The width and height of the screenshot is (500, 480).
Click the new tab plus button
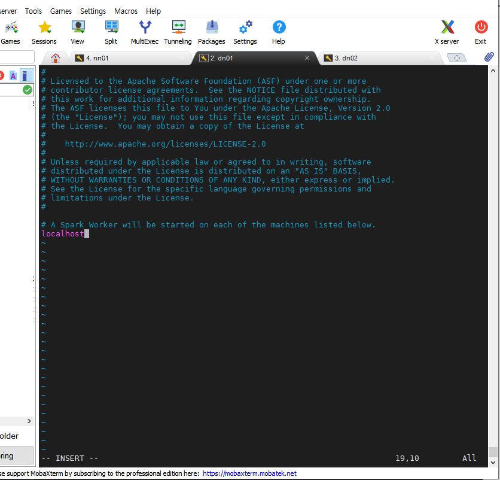[x=456, y=58]
